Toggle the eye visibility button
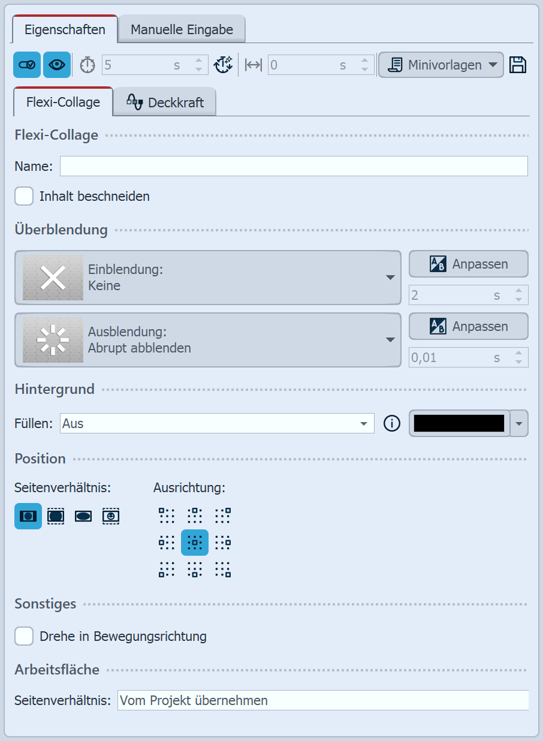This screenshot has height=741, width=543. click(57, 65)
